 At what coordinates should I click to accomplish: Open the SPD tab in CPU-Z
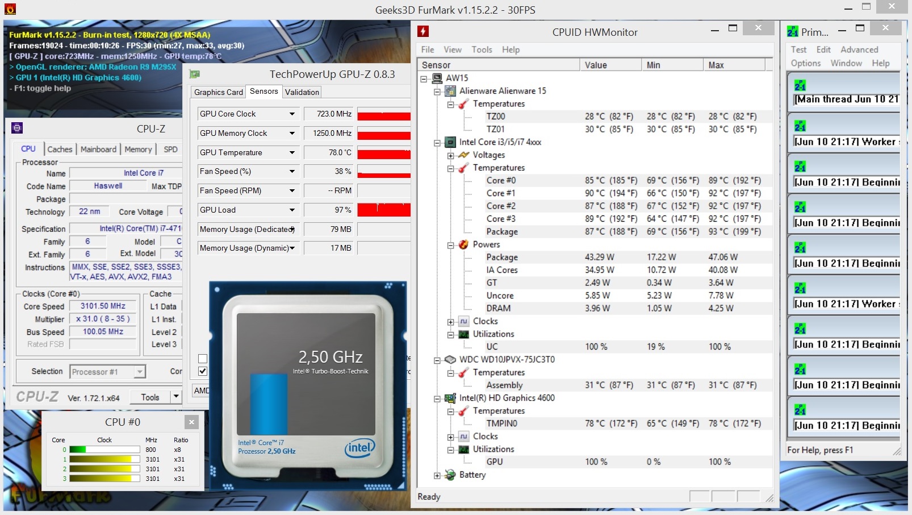point(170,149)
